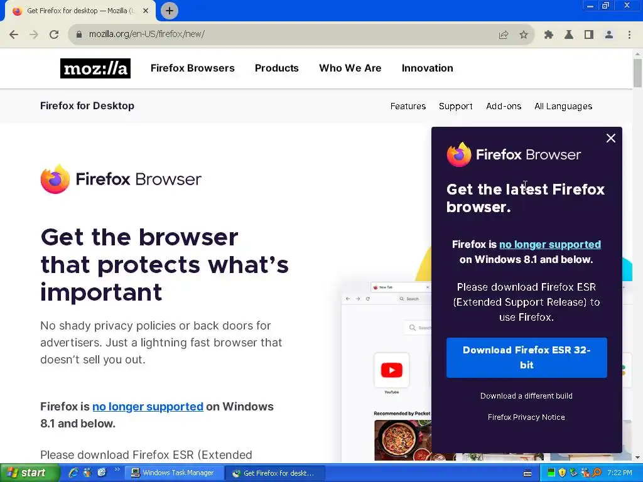Click the address bar URL field
Image resolution: width=643 pixels, height=482 pixels.
tap(287, 35)
